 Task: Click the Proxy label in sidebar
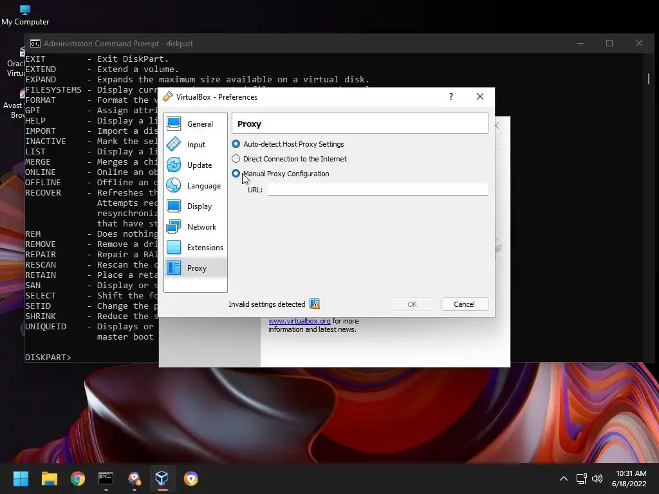[x=197, y=268]
